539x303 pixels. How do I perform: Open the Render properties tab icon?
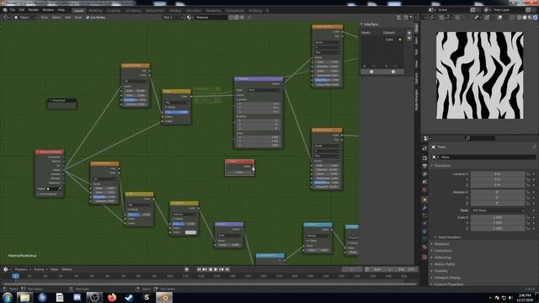pos(424,158)
